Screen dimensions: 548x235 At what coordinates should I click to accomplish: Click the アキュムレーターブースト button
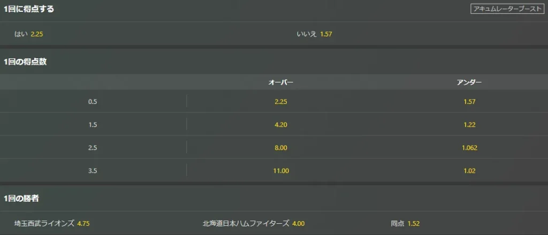[x=507, y=9]
